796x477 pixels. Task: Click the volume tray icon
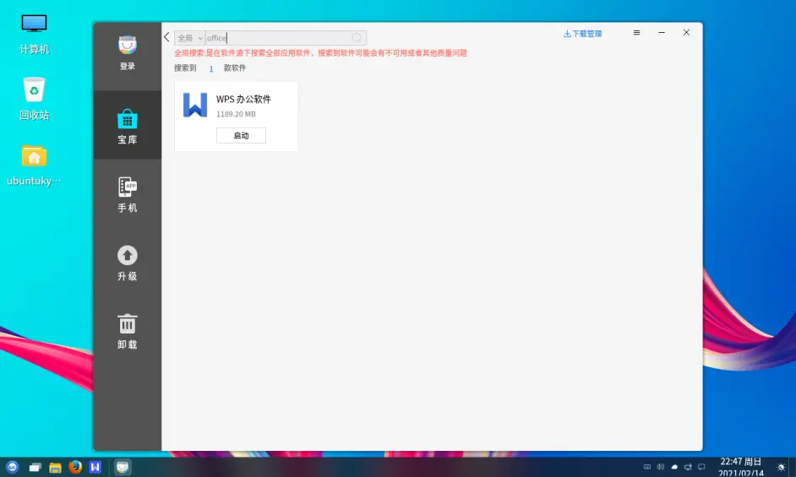pyautogui.click(x=661, y=467)
